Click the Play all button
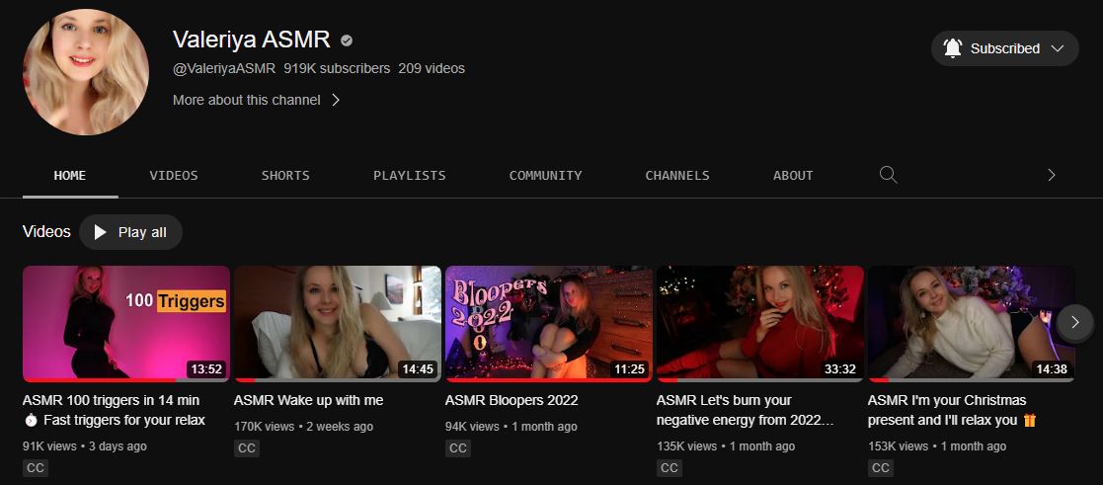The width and height of the screenshot is (1103, 485). tap(131, 232)
